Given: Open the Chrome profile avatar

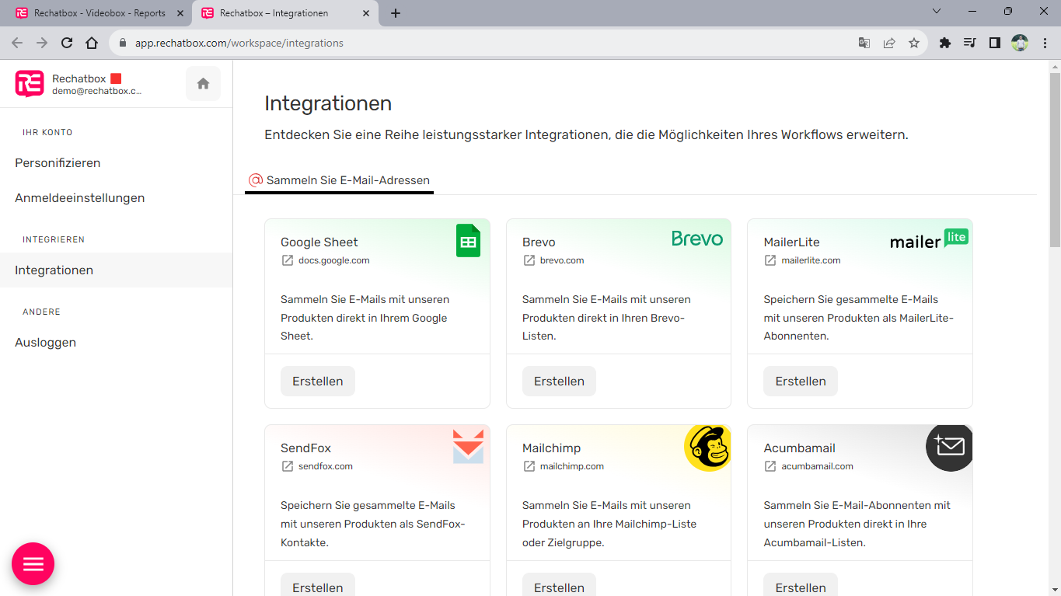Looking at the screenshot, I should [1020, 43].
